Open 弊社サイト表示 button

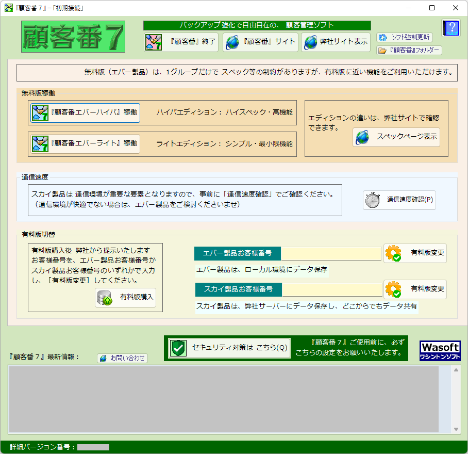[336, 42]
